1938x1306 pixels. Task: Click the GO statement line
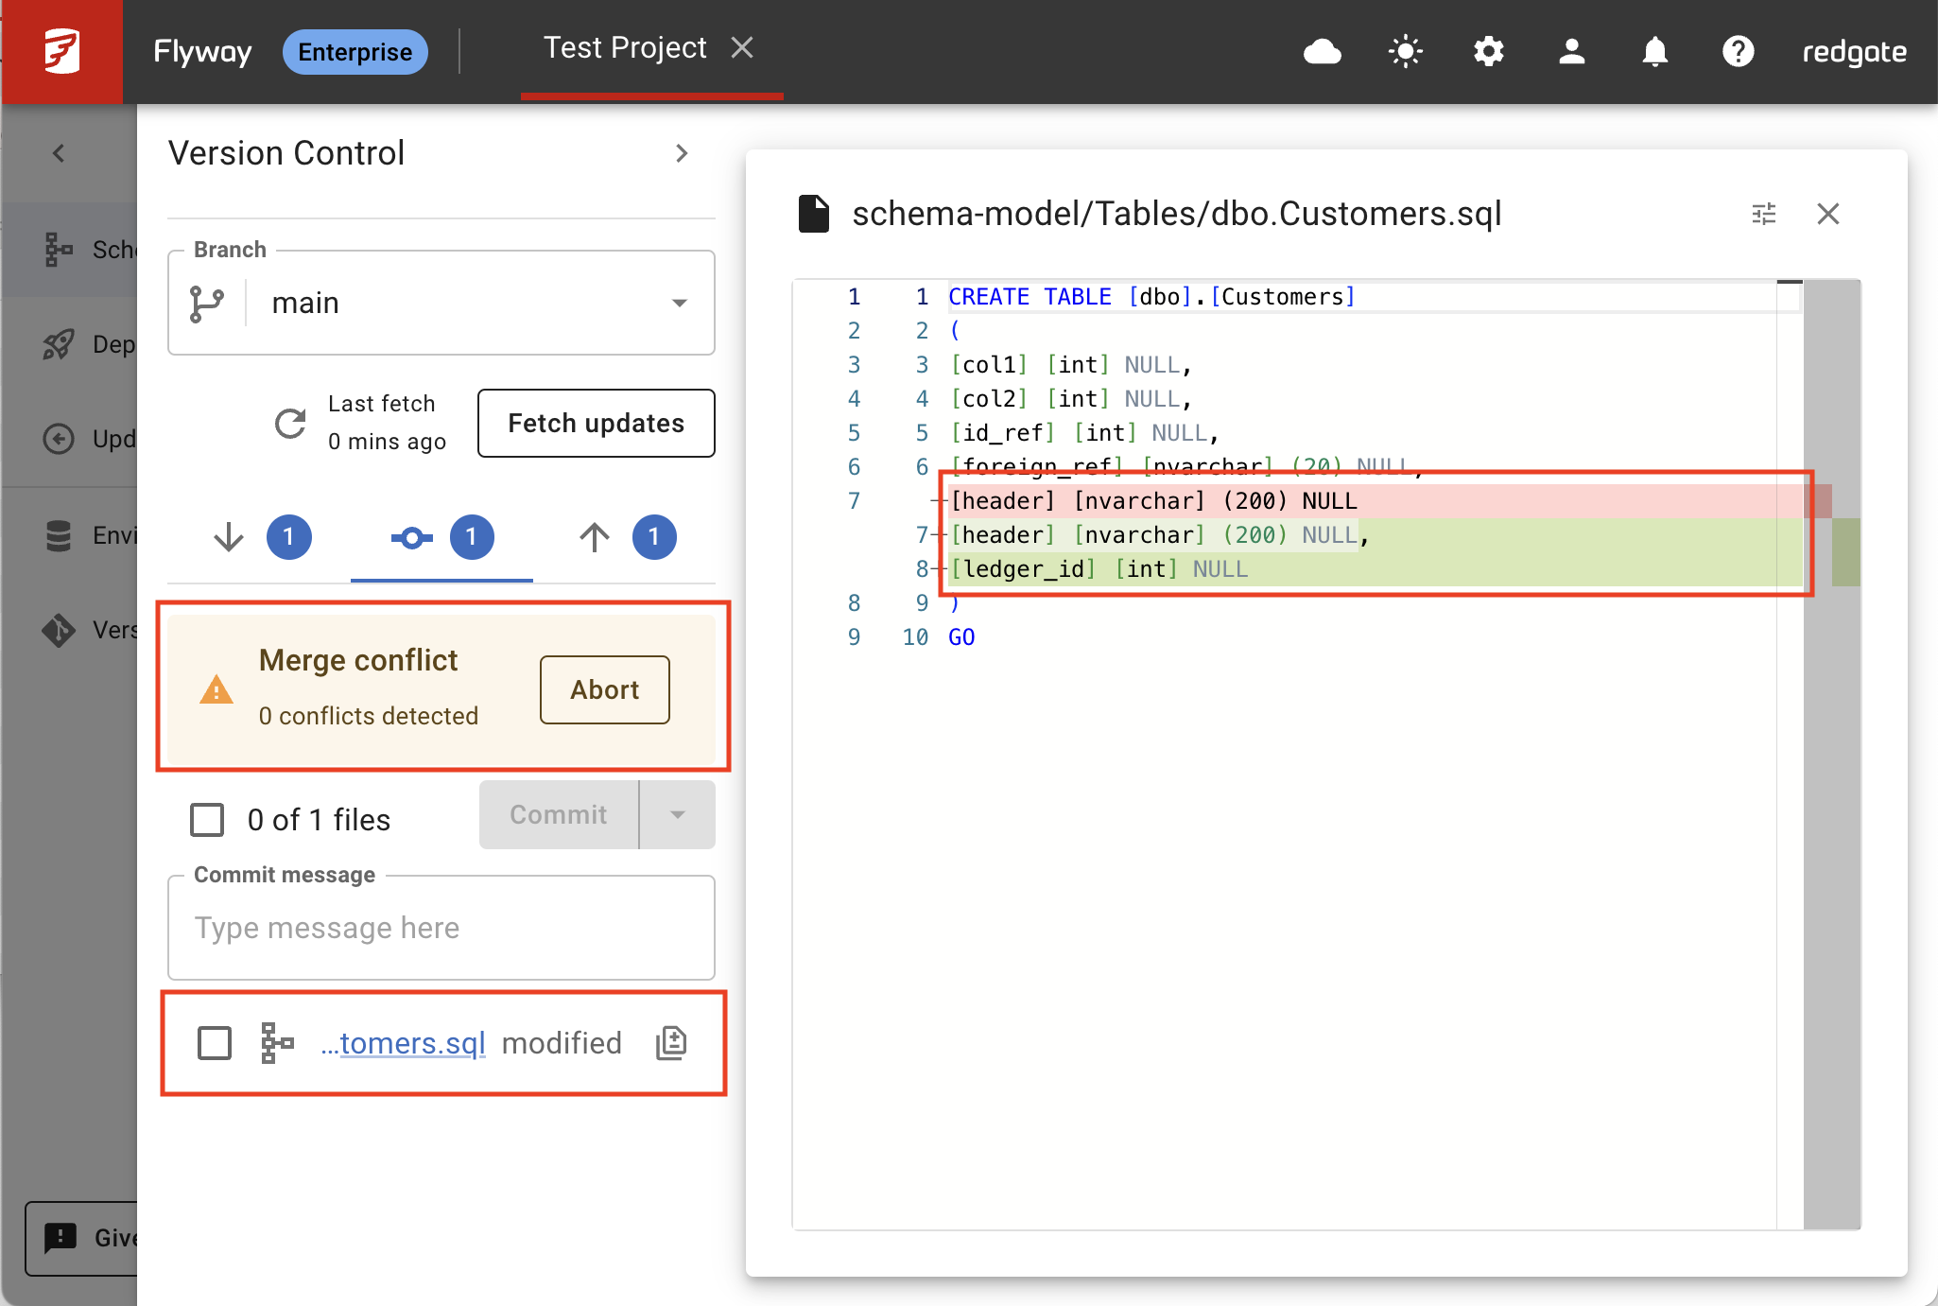[961, 637]
